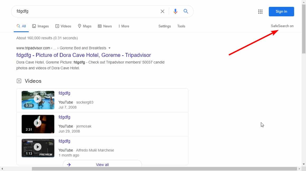Click View all videos button
Image resolution: width=306 pixels, height=171 pixels.
[x=102, y=164]
